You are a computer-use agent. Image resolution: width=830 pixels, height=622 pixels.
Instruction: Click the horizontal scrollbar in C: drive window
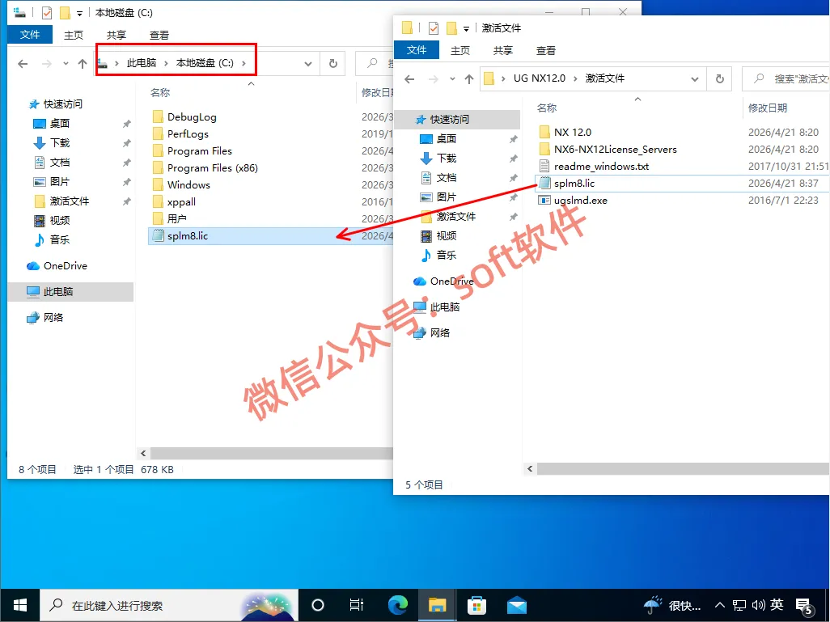[x=271, y=453]
